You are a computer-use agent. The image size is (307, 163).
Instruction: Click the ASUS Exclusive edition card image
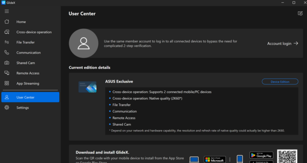pos(88,87)
